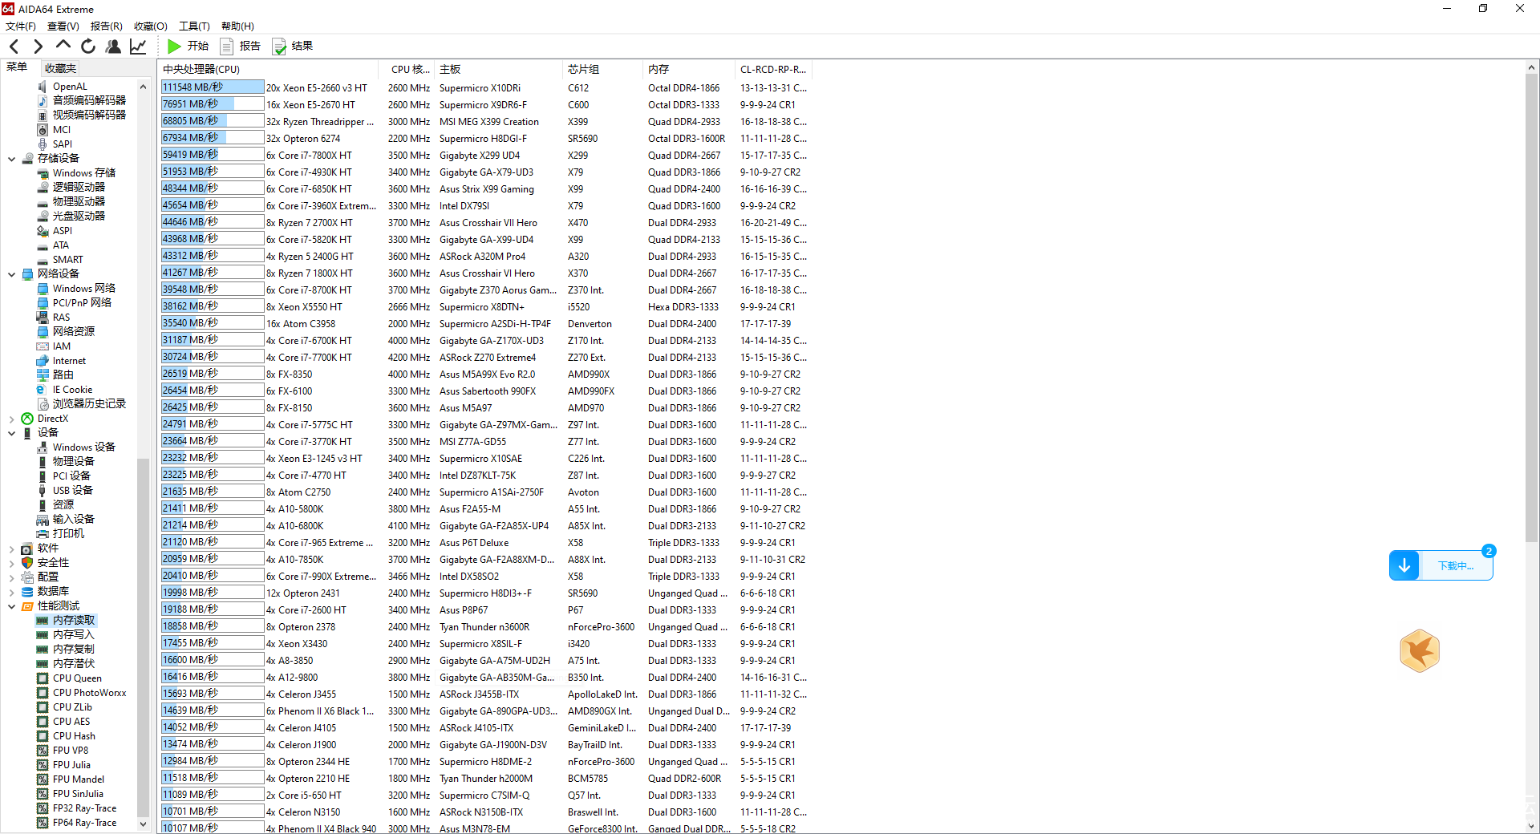Switch to the 菜单 tab
This screenshot has height=834, width=1540.
coord(17,67)
